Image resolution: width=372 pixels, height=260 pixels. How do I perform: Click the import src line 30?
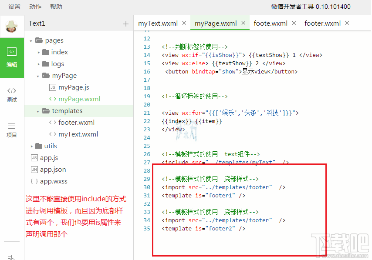(x=223, y=187)
